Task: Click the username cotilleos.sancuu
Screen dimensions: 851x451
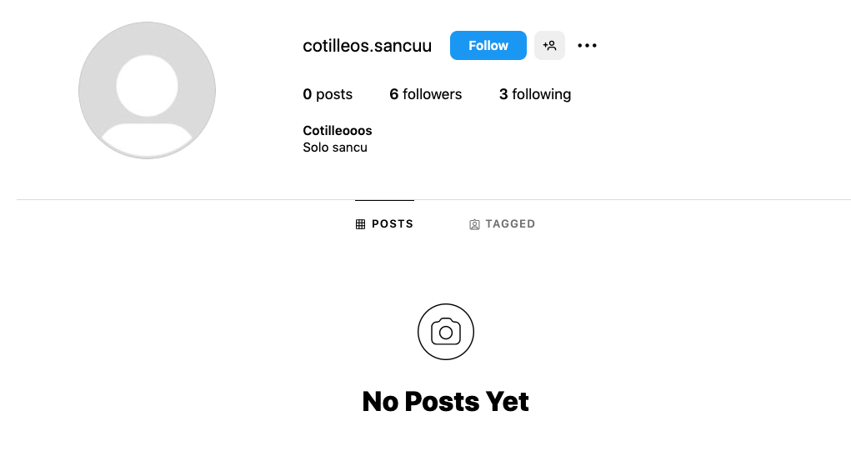Action: point(367,46)
